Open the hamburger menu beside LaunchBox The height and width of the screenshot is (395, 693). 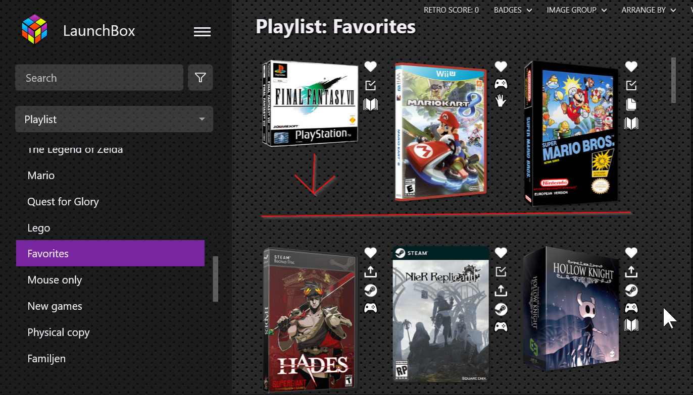pos(202,32)
